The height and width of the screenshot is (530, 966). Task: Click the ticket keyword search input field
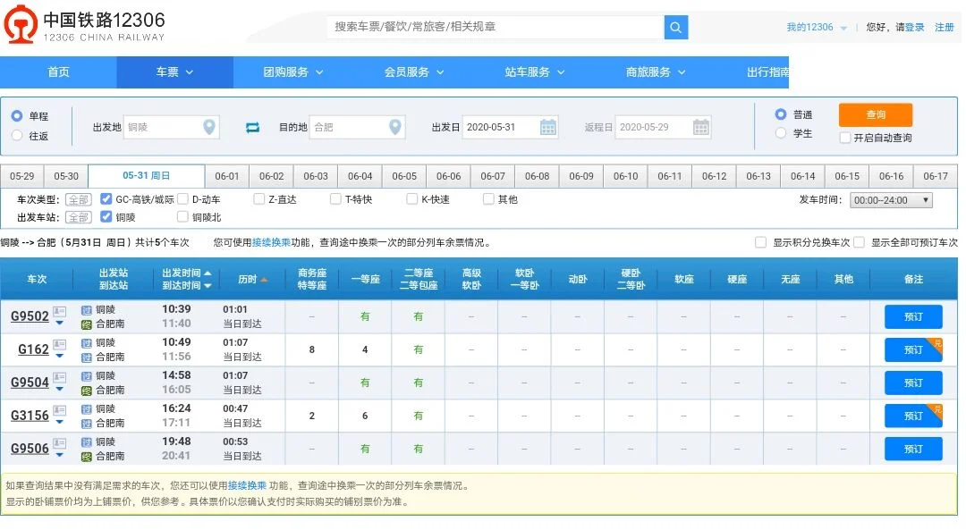(x=492, y=28)
